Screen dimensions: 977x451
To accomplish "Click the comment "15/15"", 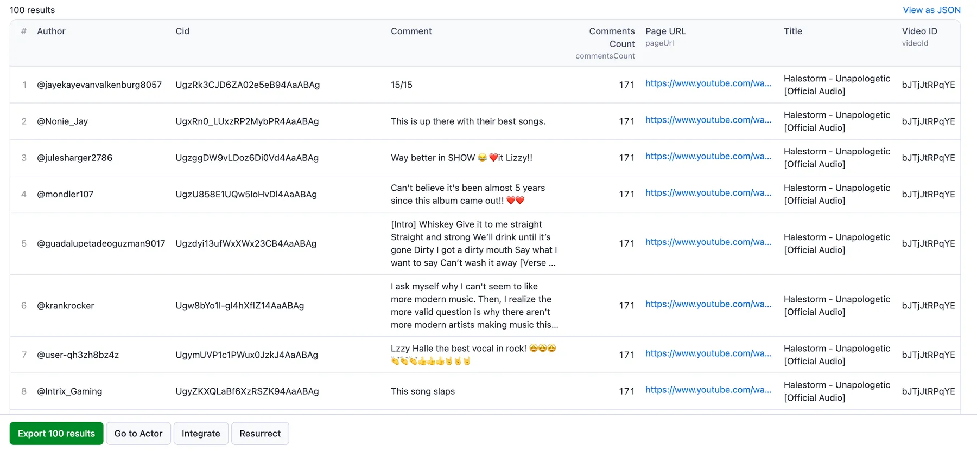I will tap(401, 85).
